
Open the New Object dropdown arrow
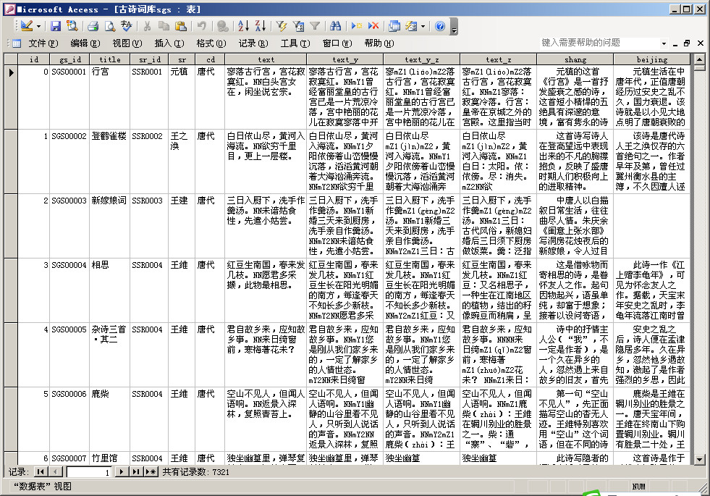(423, 26)
